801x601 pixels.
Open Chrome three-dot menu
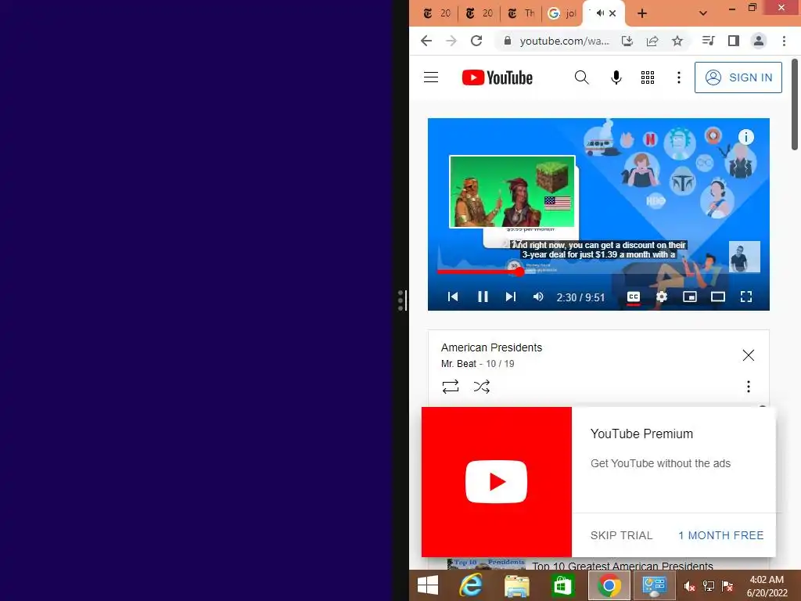(784, 41)
